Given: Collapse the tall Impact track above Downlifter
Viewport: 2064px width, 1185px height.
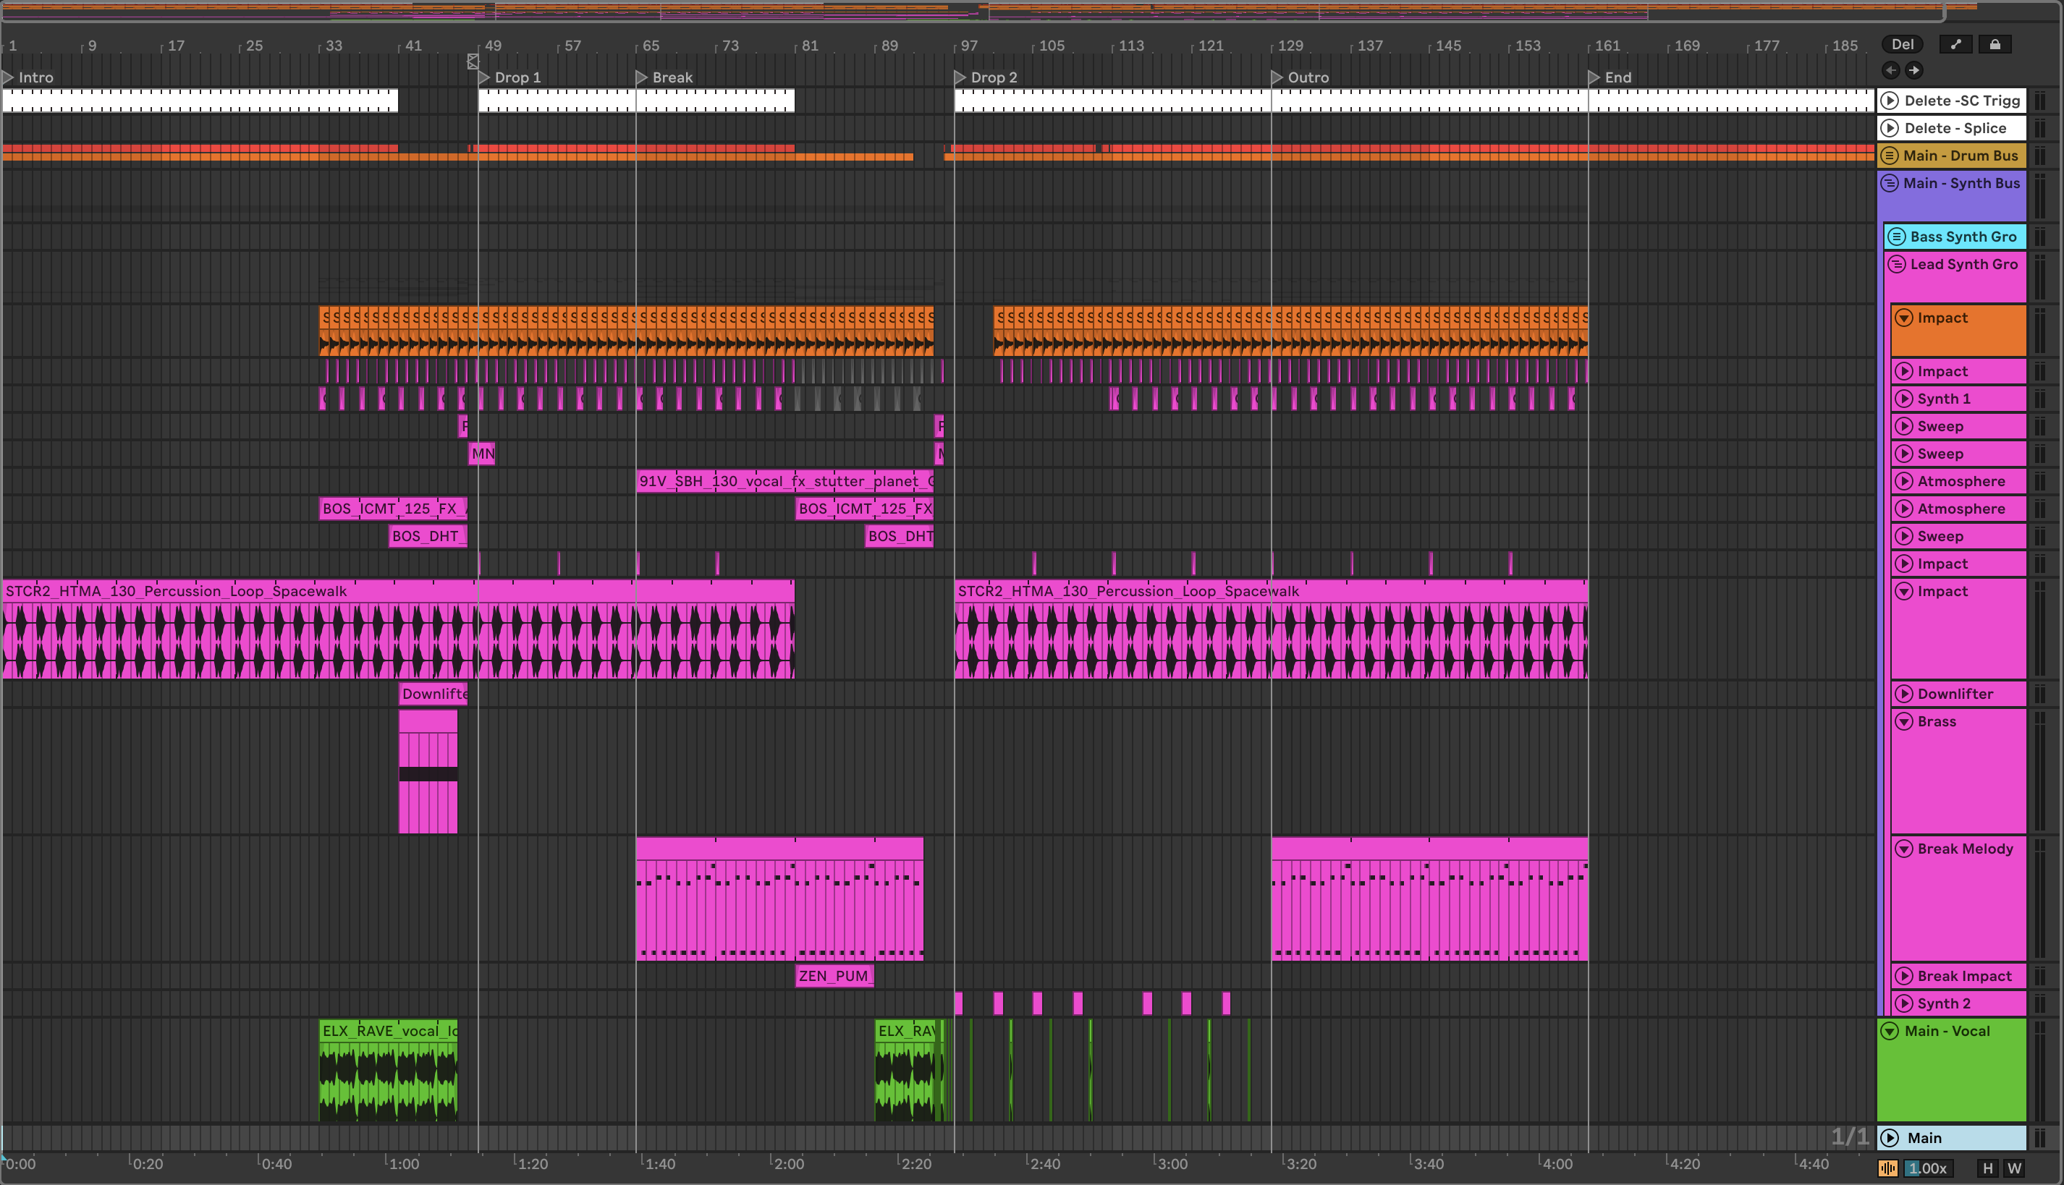Looking at the screenshot, I should point(1903,592).
